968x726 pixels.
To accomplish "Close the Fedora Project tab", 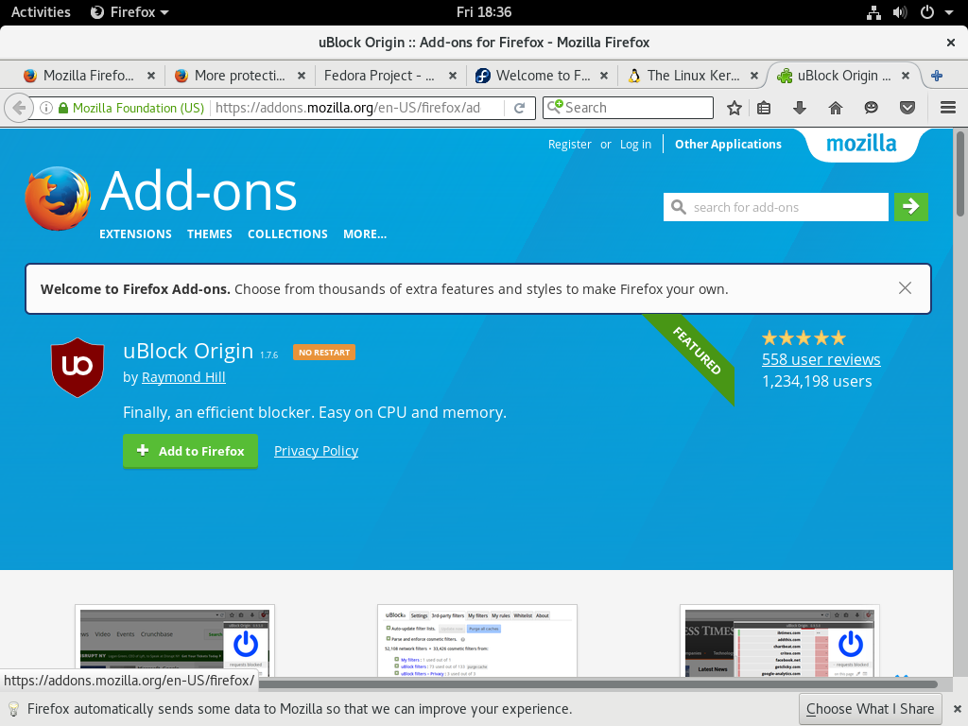I will point(453,76).
